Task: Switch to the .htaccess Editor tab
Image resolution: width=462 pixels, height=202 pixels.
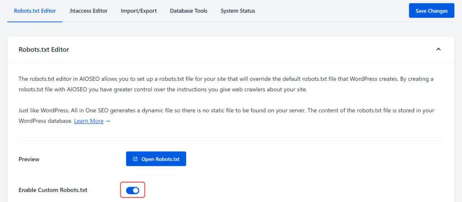Action: click(x=88, y=11)
